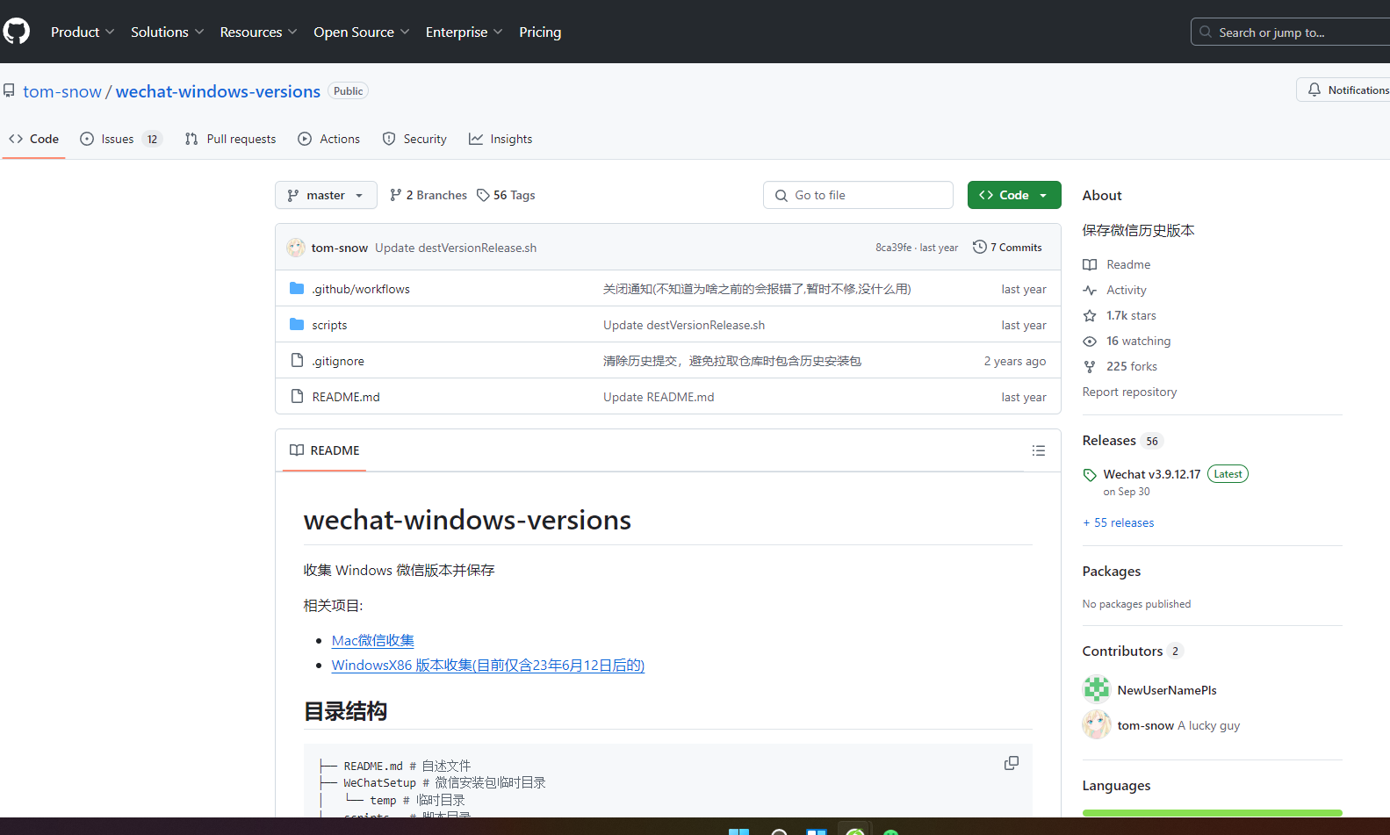This screenshot has height=835, width=1390.
Task: Open the WindowsX86 版本收集 link
Action: [x=488, y=665]
